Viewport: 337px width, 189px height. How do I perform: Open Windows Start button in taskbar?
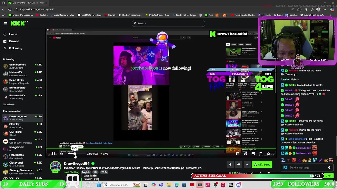pyautogui.click(x=99, y=185)
